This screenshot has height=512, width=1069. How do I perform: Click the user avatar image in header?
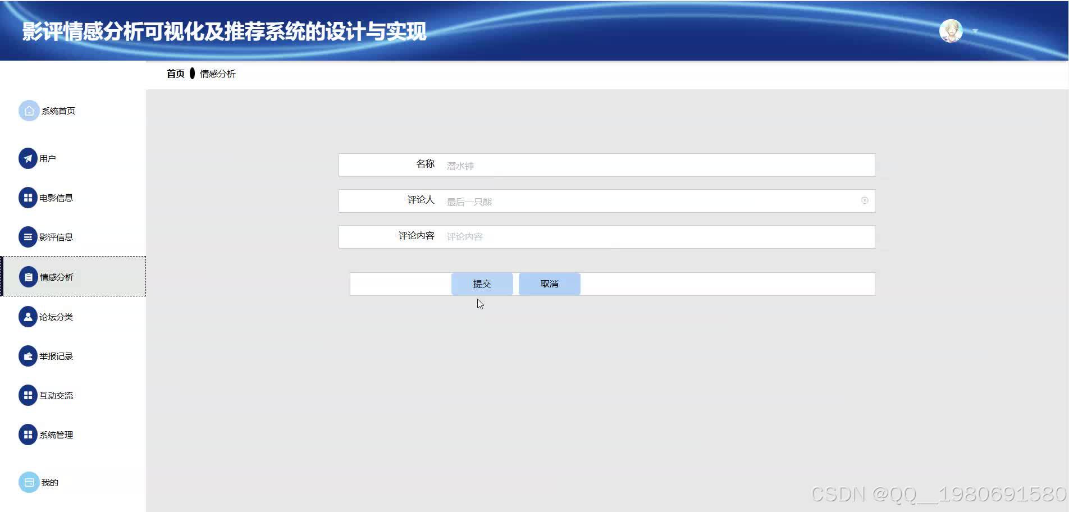[x=951, y=30]
